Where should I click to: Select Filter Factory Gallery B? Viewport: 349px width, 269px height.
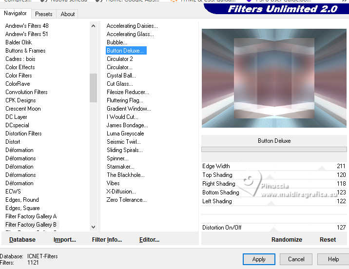(31, 225)
